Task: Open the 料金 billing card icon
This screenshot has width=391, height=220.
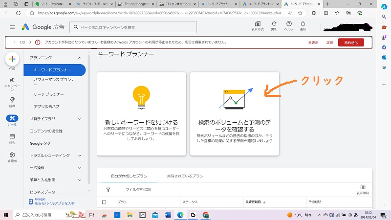Action: click(x=12, y=136)
